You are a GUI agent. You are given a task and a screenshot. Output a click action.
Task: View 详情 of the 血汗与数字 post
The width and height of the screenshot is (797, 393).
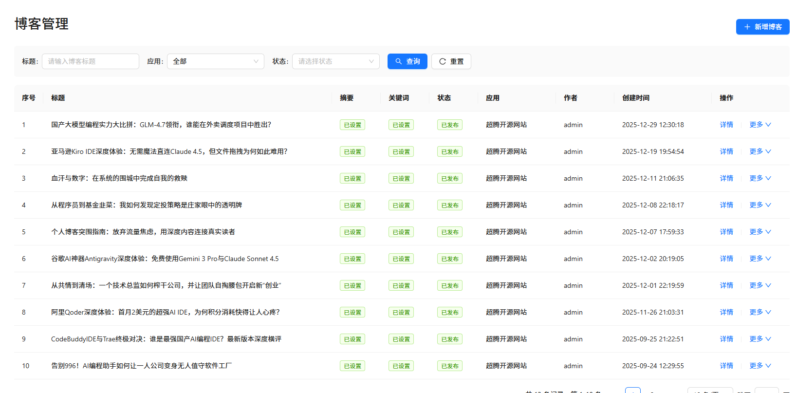point(726,178)
